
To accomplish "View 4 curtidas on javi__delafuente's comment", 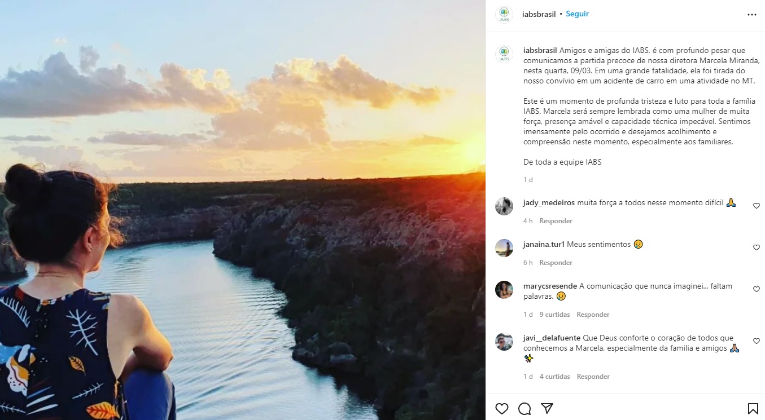I will (554, 377).
